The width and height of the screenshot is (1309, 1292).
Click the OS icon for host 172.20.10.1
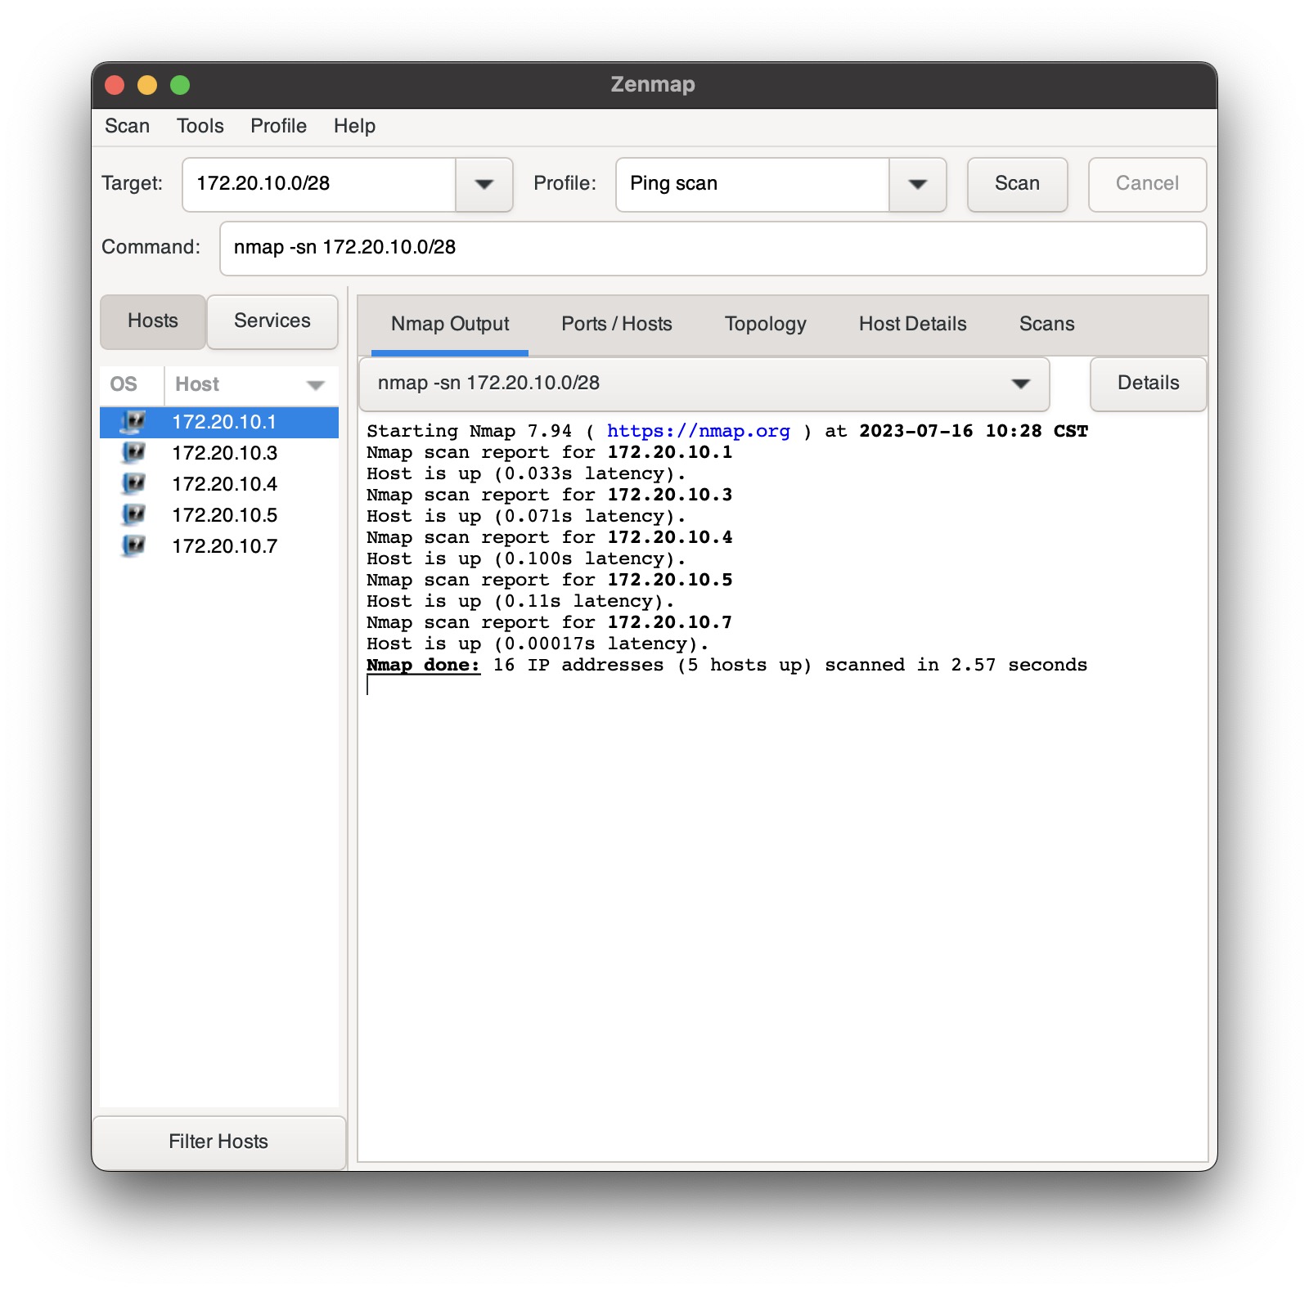[133, 422]
